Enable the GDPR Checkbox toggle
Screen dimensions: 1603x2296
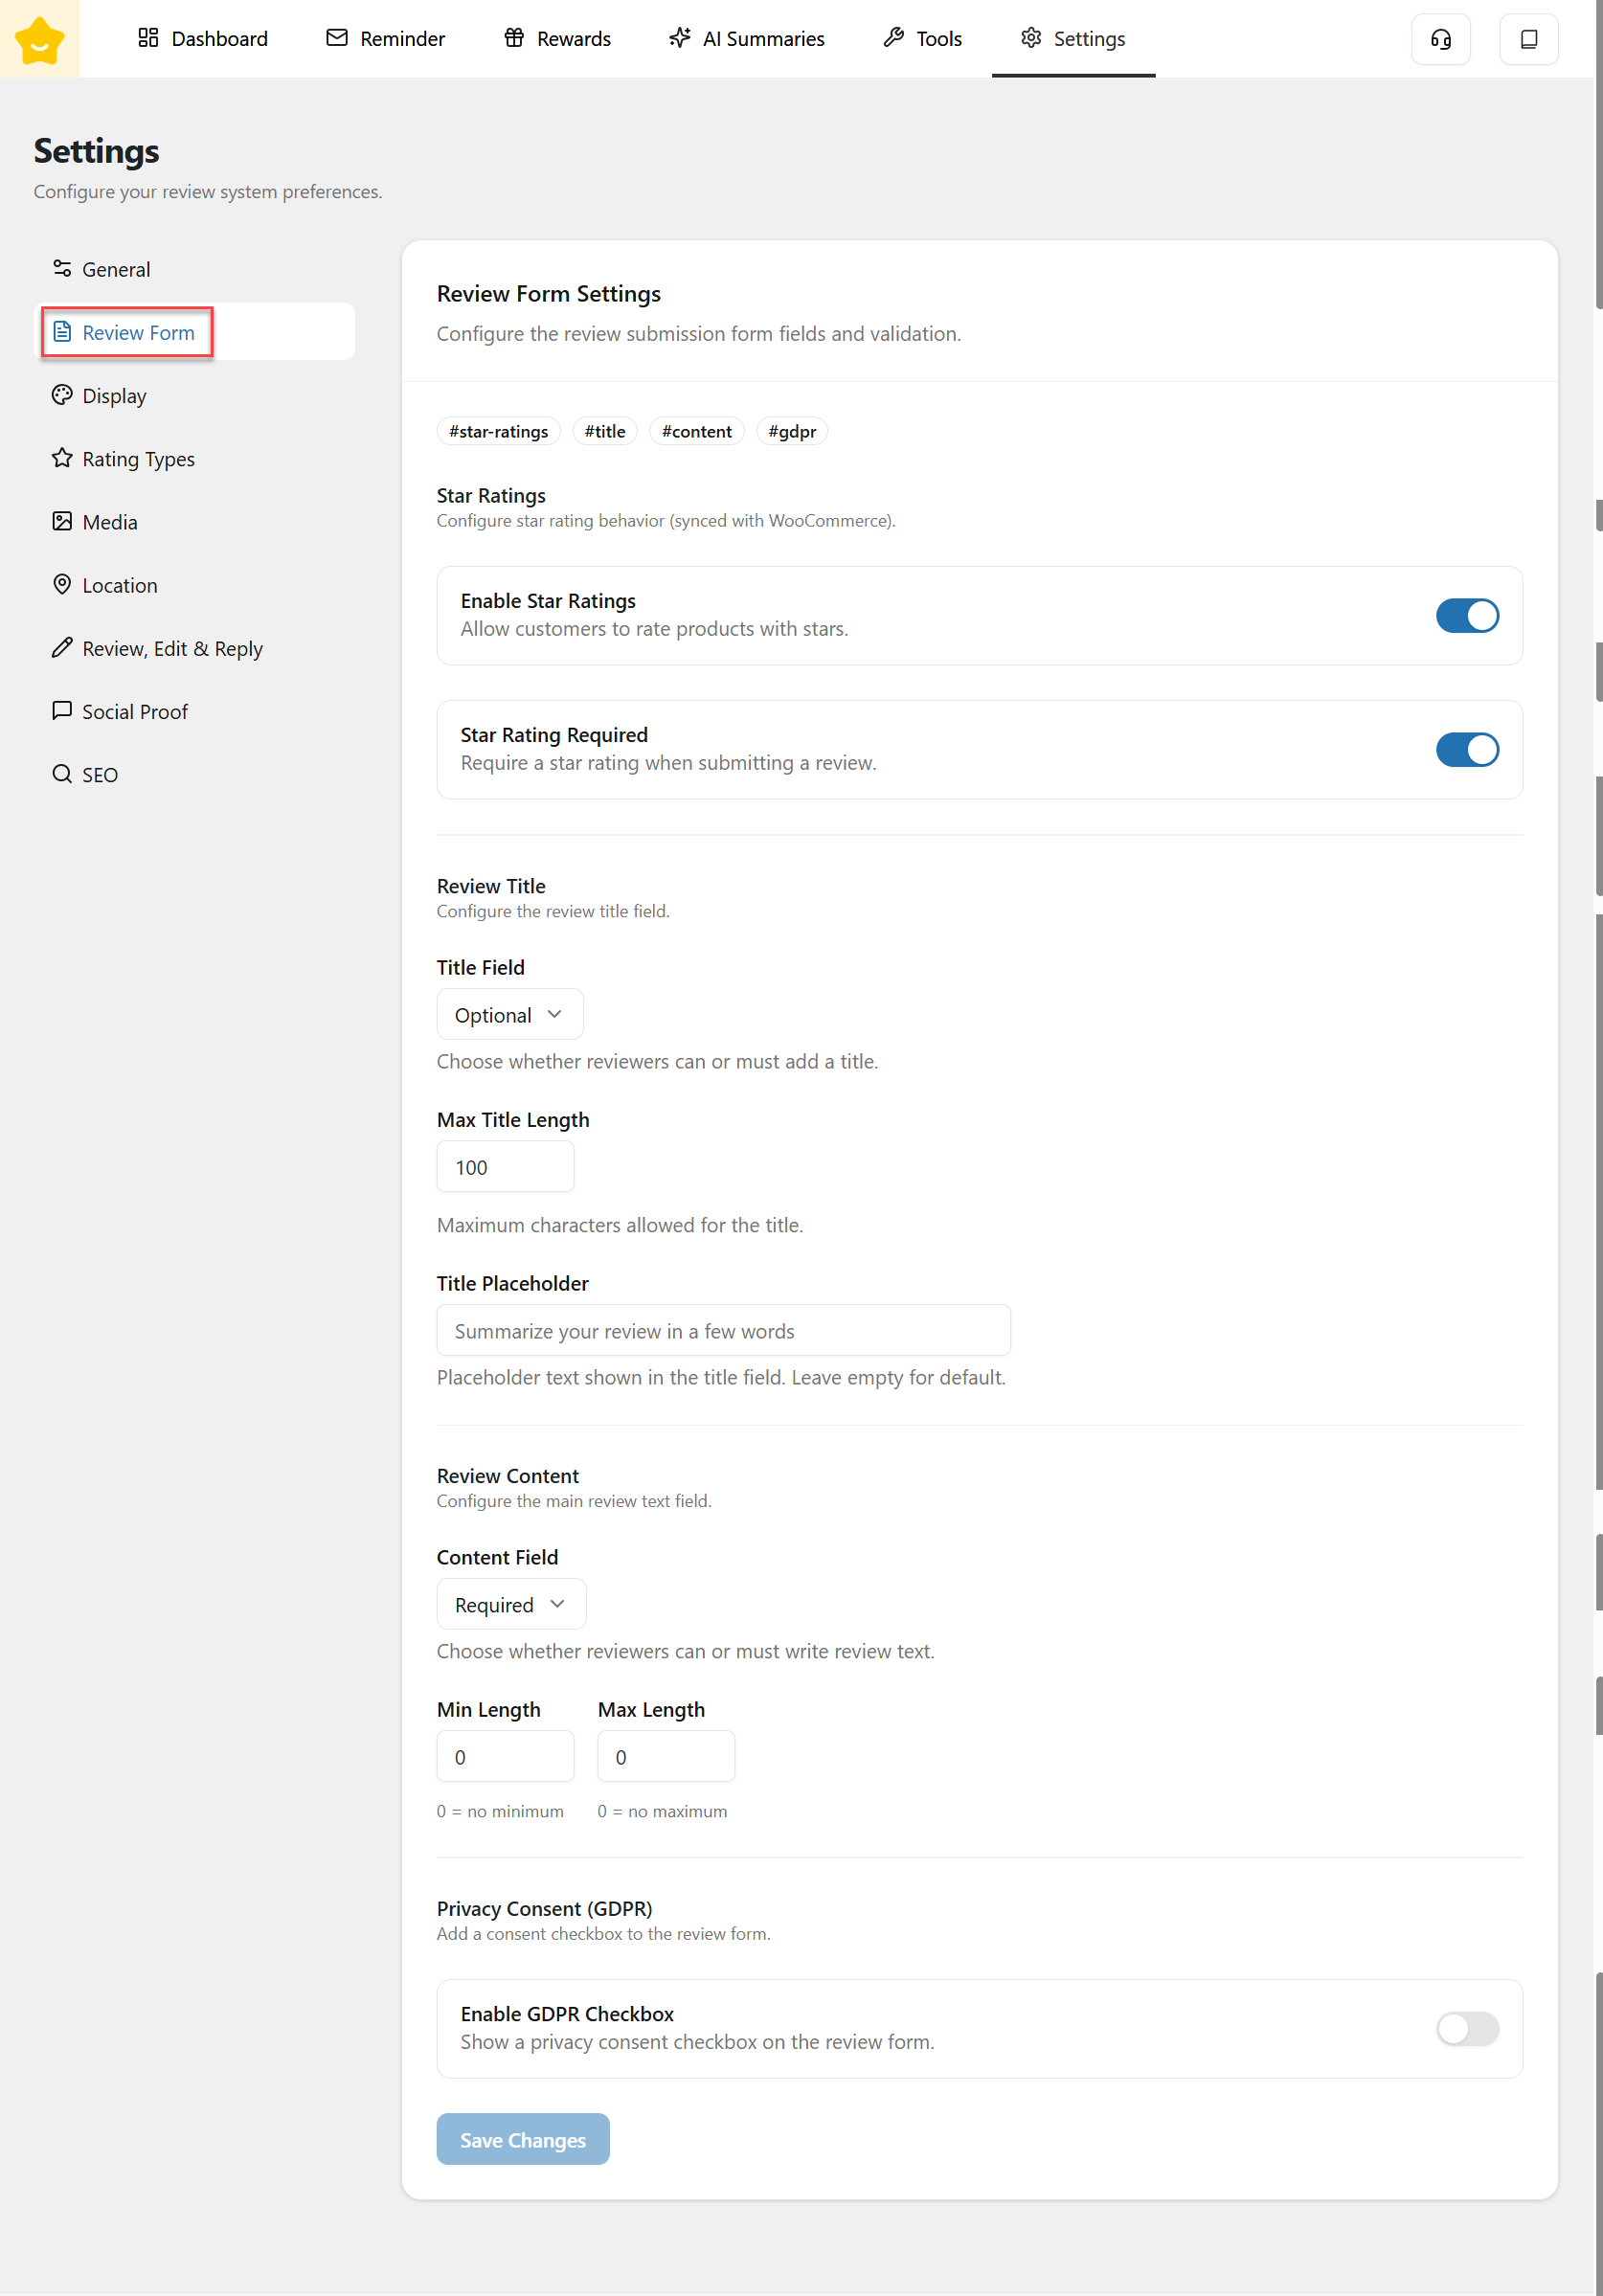tap(1466, 2028)
